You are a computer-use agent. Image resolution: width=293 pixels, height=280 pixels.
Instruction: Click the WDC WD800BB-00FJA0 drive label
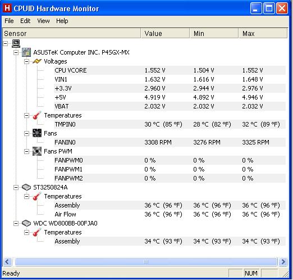[x=65, y=223]
